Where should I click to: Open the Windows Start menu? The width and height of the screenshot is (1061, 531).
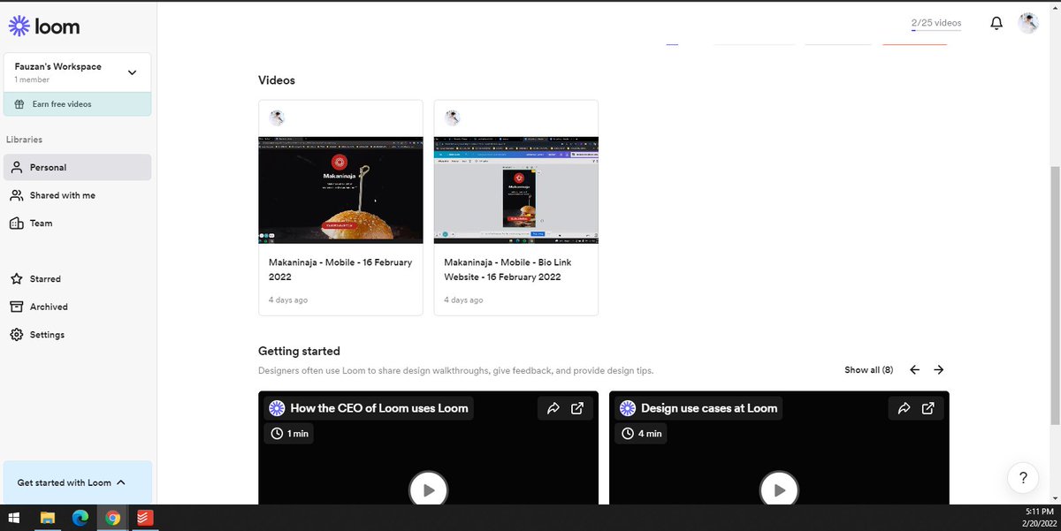[14, 518]
